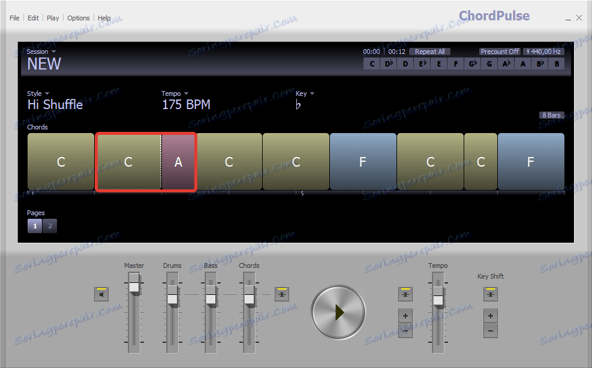This screenshot has width=592, height=368.
Task: Click the Hi Shuffle style name
Action: pyautogui.click(x=55, y=104)
